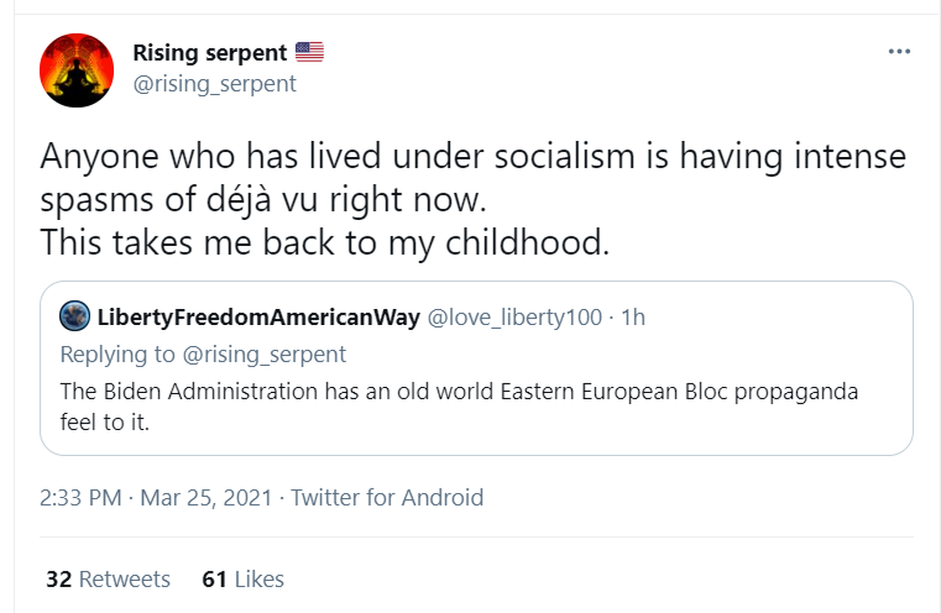Open the three-dot more options menu
941x613 pixels.
pyautogui.click(x=899, y=52)
